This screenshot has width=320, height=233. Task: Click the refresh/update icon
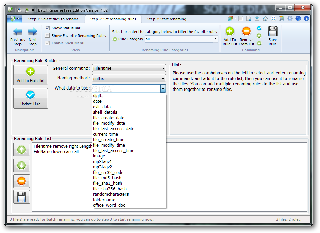click(x=274, y=19)
